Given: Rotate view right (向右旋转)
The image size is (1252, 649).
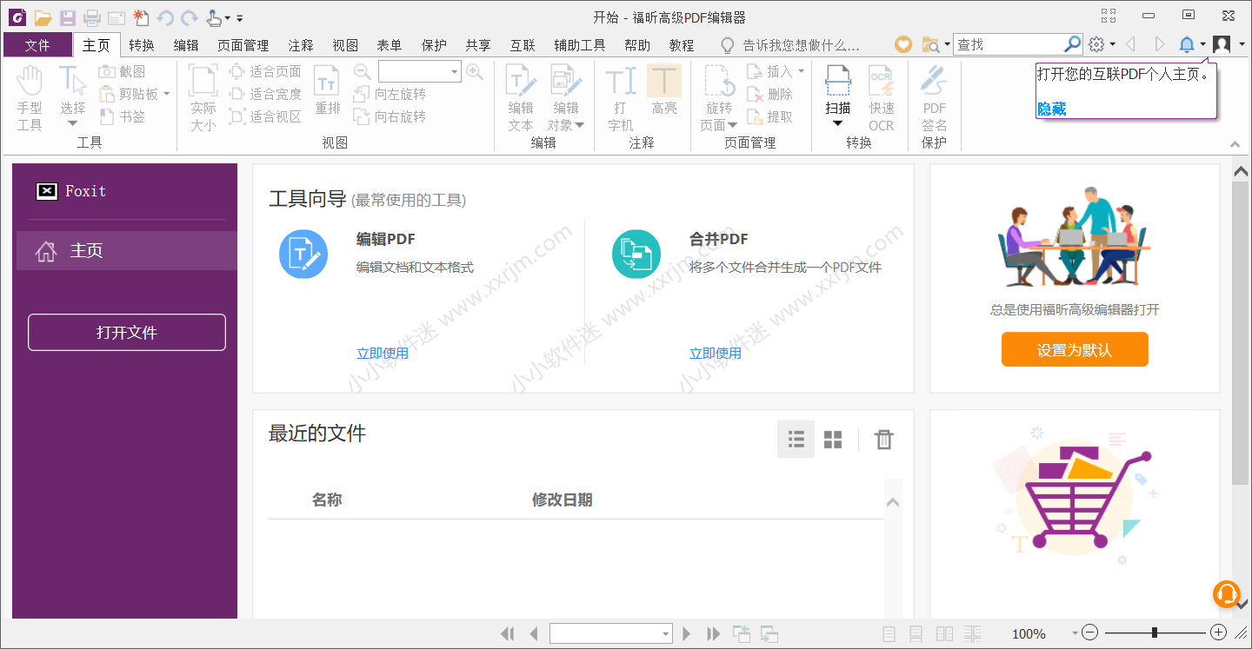Looking at the screenshot, I should pos(390,116).
